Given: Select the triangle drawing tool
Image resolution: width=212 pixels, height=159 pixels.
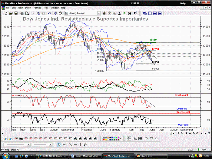Looking at the screenshot, I should coord(157,138).
